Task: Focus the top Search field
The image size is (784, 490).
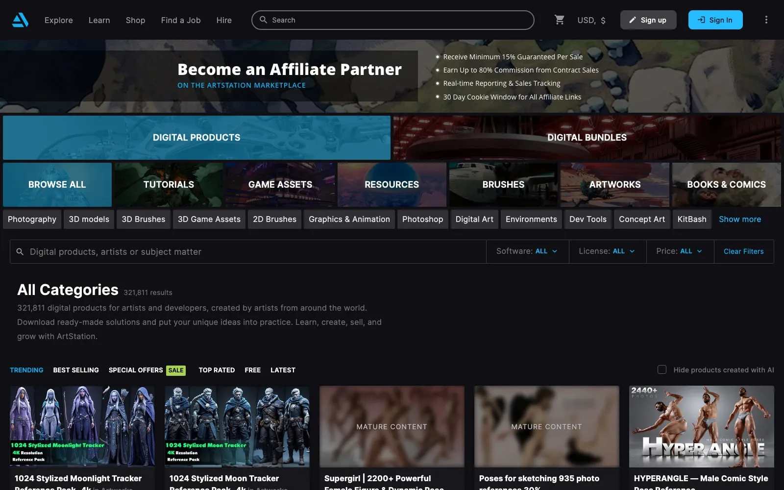Action: (x=393, y=20)
